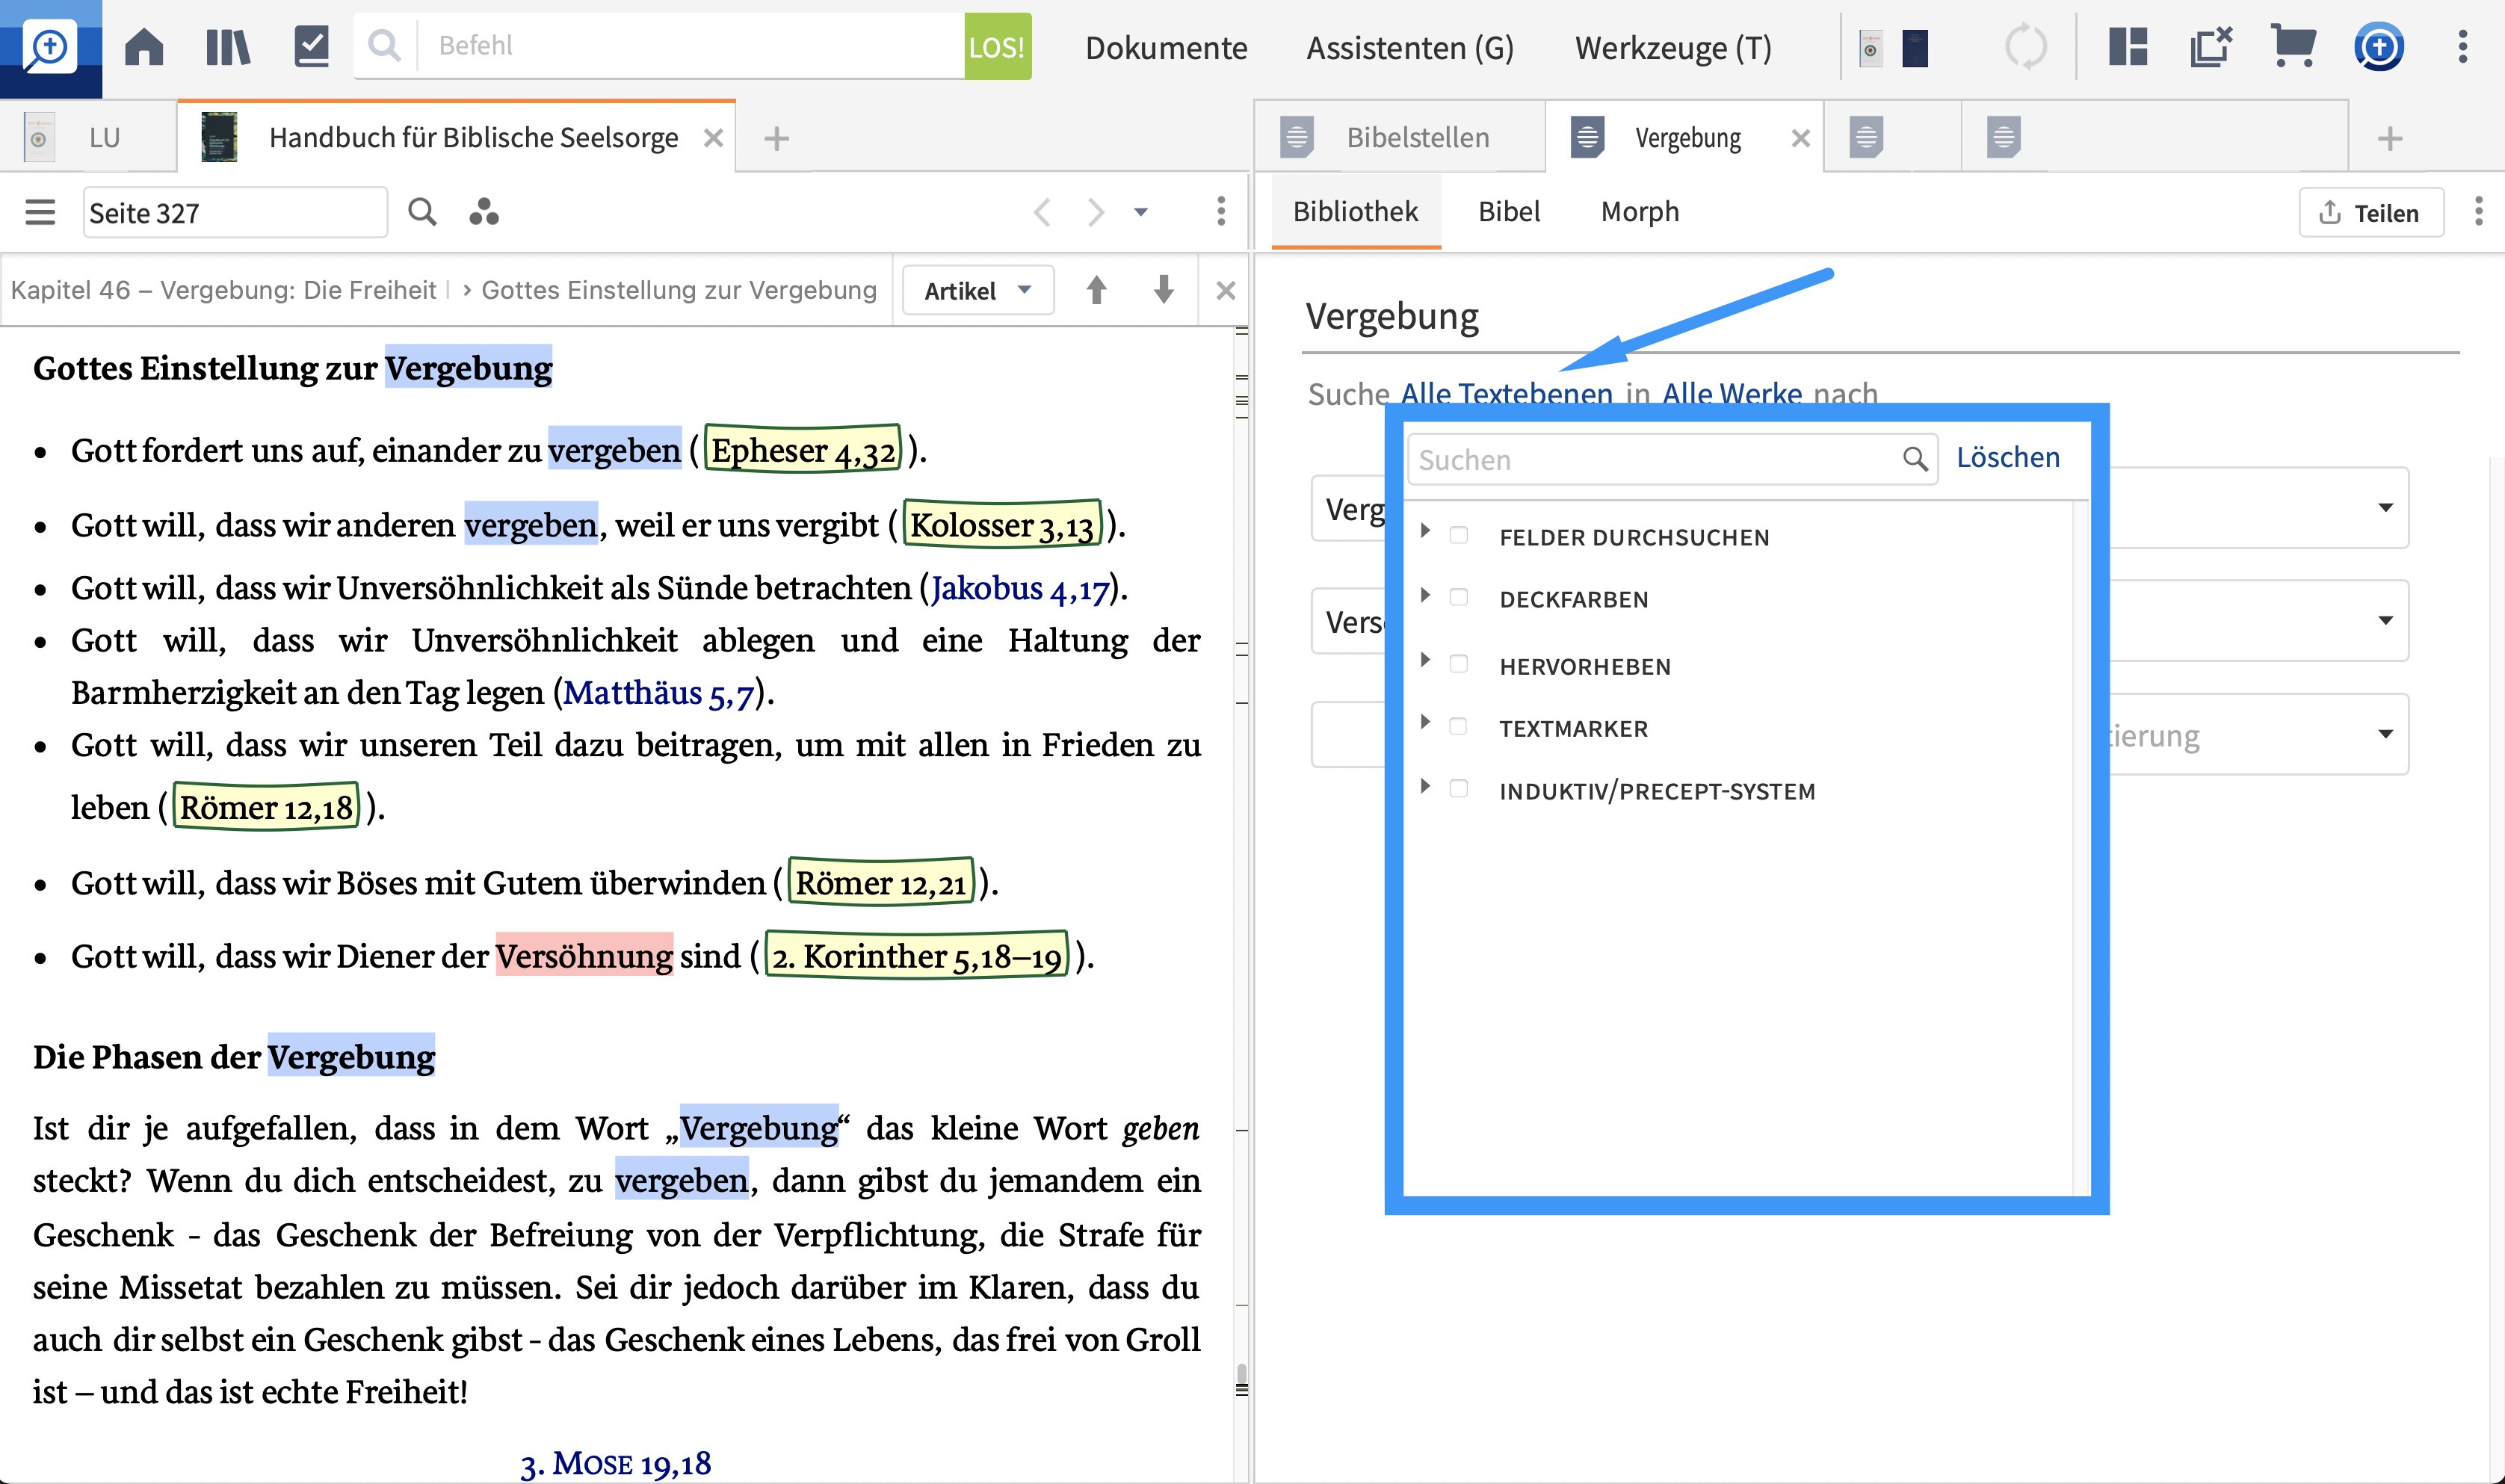Open the history dropdown arrow beside navigation chevrons
The height and width of the screenshot is (1484, 2505).
(x=1140, y=212)
